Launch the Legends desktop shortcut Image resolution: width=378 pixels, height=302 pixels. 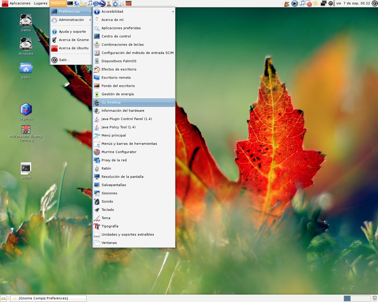(26, 111)
